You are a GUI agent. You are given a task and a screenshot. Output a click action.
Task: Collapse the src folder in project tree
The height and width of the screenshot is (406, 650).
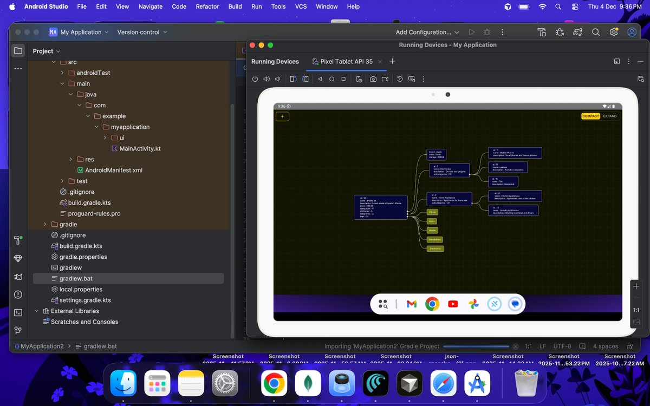[x=54, y=62]
